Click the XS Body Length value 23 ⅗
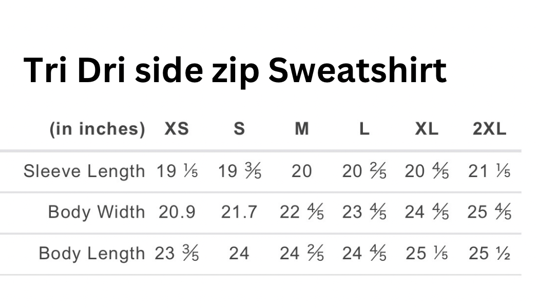 (177, 253)
